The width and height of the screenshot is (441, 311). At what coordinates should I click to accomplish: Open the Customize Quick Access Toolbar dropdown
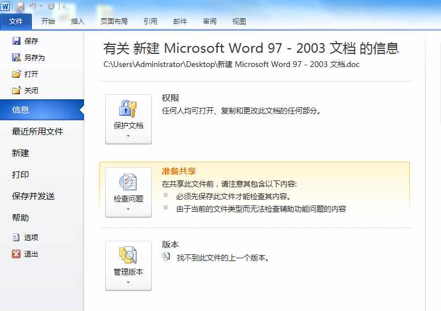coord(64,6)
